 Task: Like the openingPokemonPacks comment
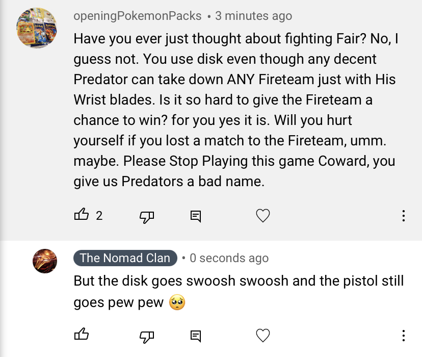click(82, 216)
